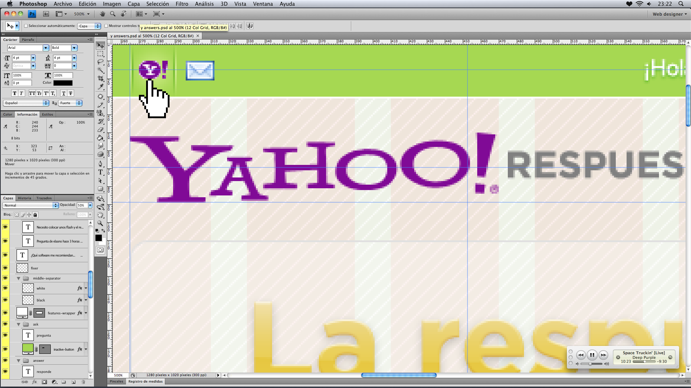The width and height of the screenshot is (691, 388).
Task: Skip to next track in mini player
Action: 604,355
